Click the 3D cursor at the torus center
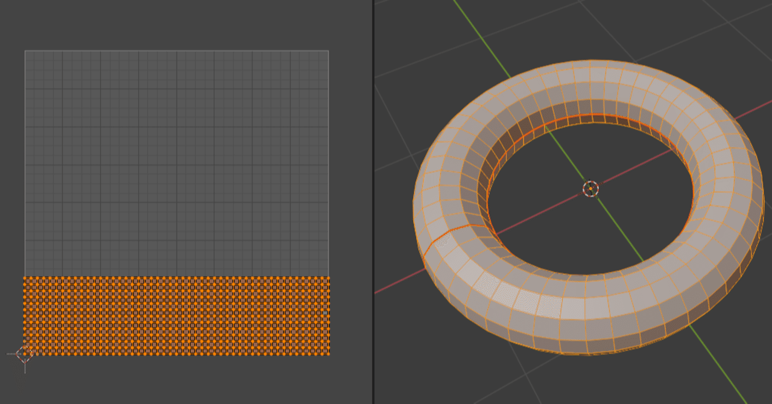This screenshot has width=772, height=404. pyautogui.click(x=590, y=189)
